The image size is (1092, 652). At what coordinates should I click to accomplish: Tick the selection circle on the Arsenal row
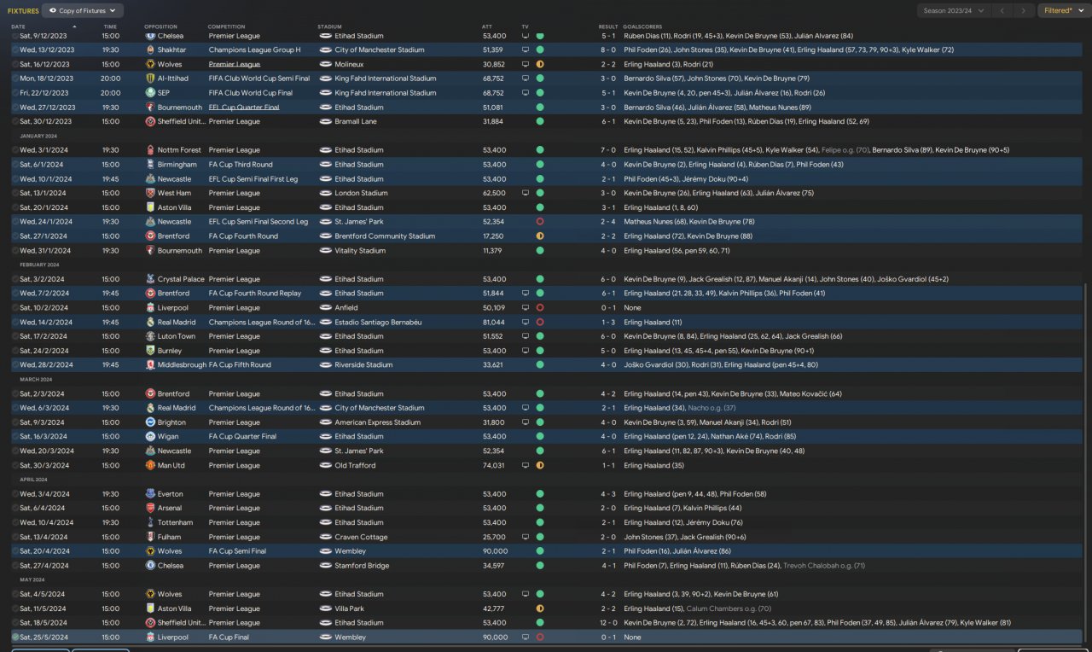coord(15,509)
